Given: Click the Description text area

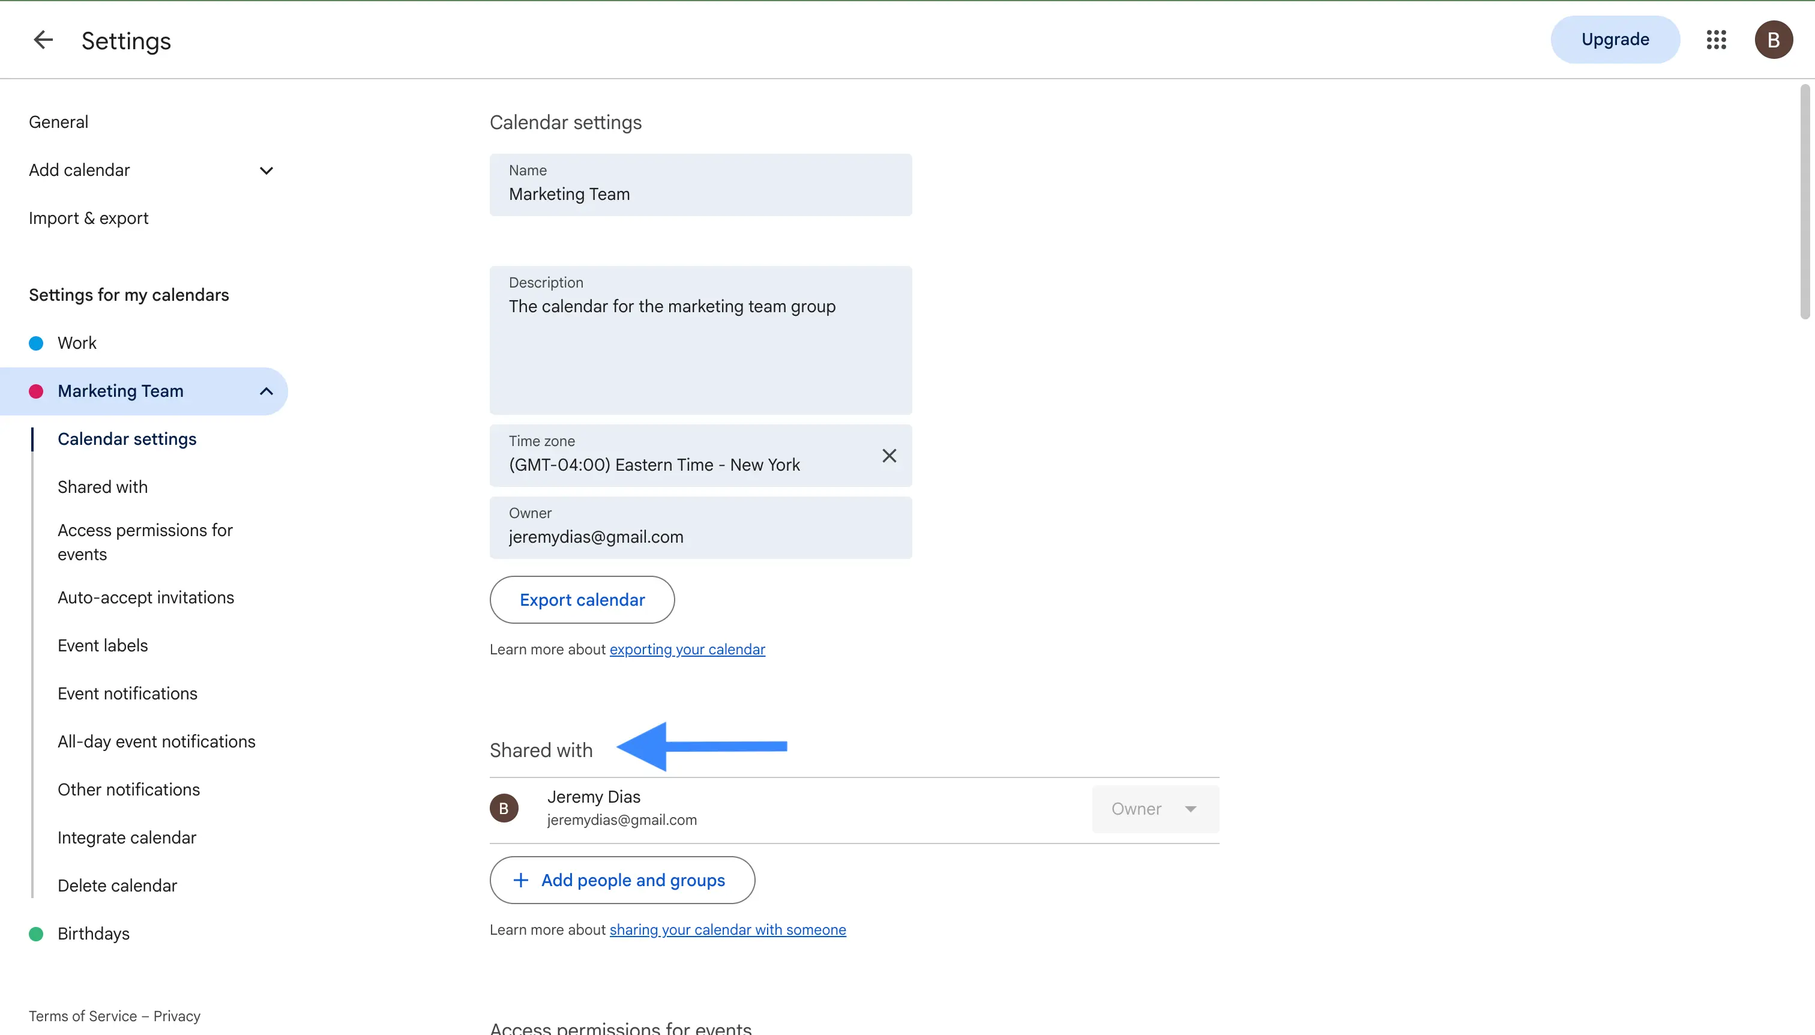Looking at the screenshot, I should click(x=700, y=340).
